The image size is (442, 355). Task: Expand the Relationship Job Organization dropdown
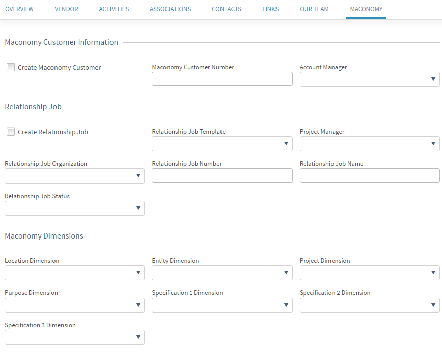coord(74,176)
